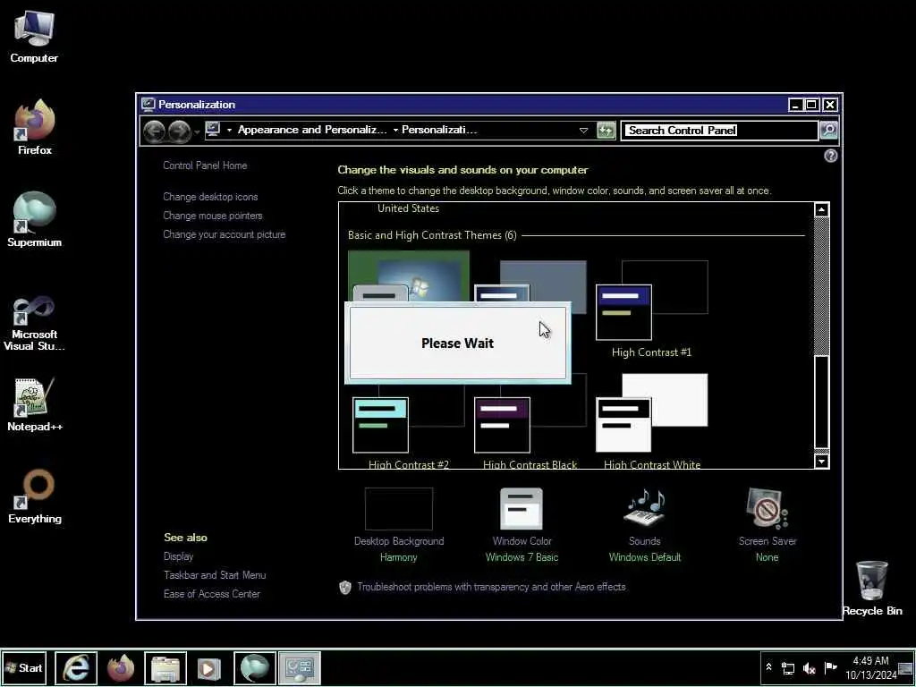Open Supermium from the taskbar
The image size is (916, 687).
tap(255, 667)
